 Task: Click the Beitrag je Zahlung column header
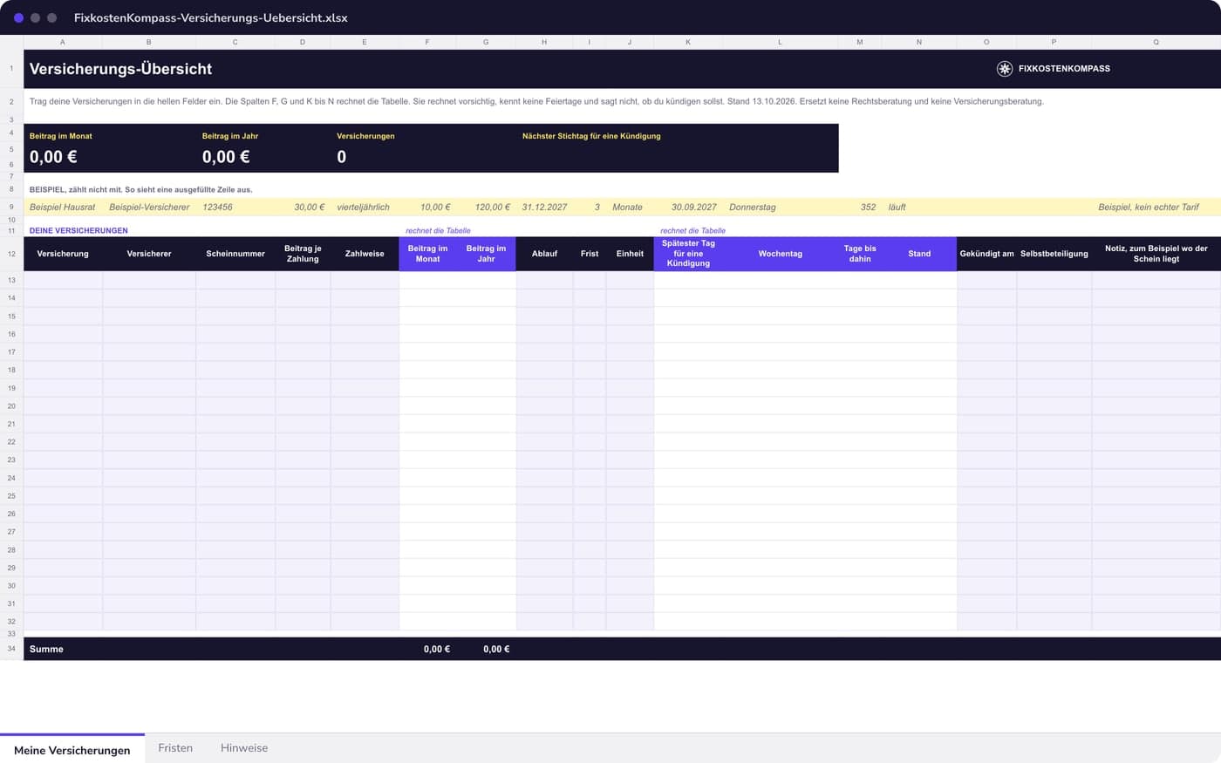pos(303,254)
